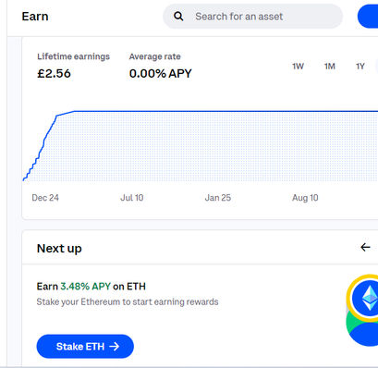Click the Average rate 0.00% APY value
The width and height of the screenshot is (378, 368).
tap(161, 74)
